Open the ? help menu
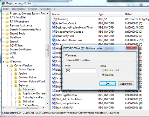The width and height of the screenshot is (149, 117). 54,9
